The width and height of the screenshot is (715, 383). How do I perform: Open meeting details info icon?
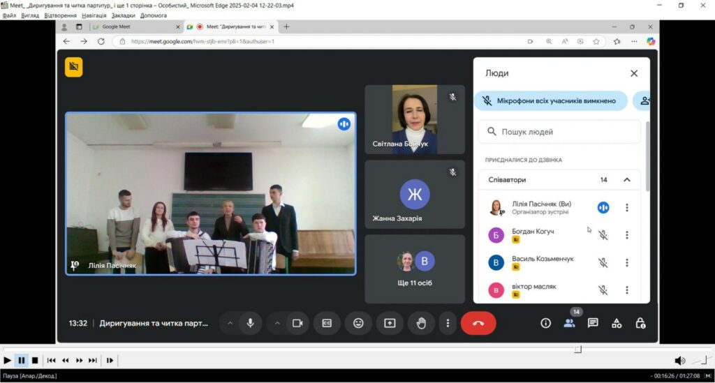coord(546,323)
